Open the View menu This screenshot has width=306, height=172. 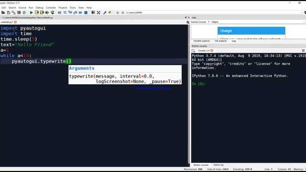[81, 8]
